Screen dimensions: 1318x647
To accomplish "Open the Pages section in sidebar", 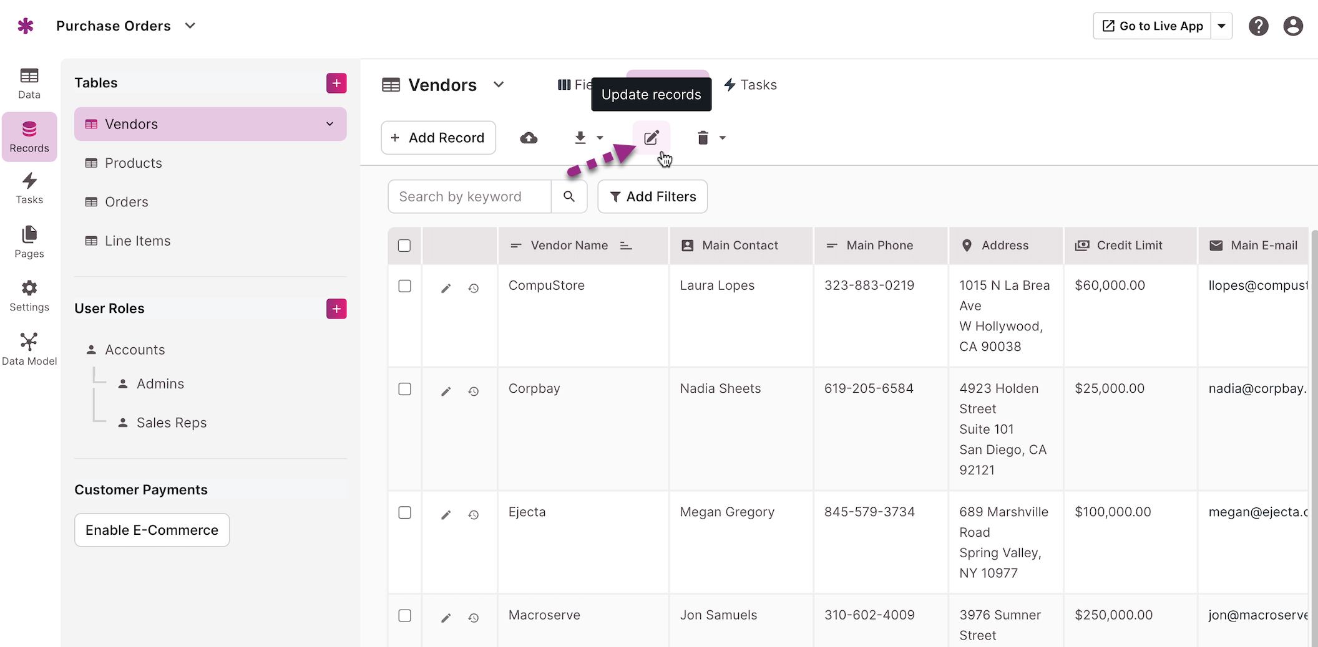I will (29, 242).
